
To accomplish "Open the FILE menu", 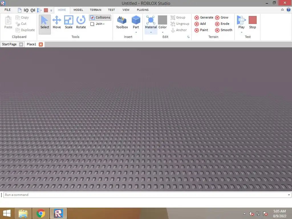I will click(x=8, y=10).
